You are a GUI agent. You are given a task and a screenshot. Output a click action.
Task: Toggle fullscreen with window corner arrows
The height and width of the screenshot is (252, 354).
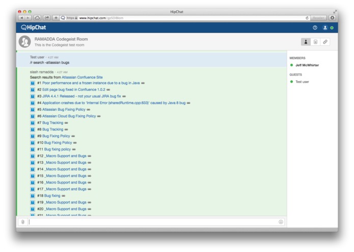coord(335,12)
